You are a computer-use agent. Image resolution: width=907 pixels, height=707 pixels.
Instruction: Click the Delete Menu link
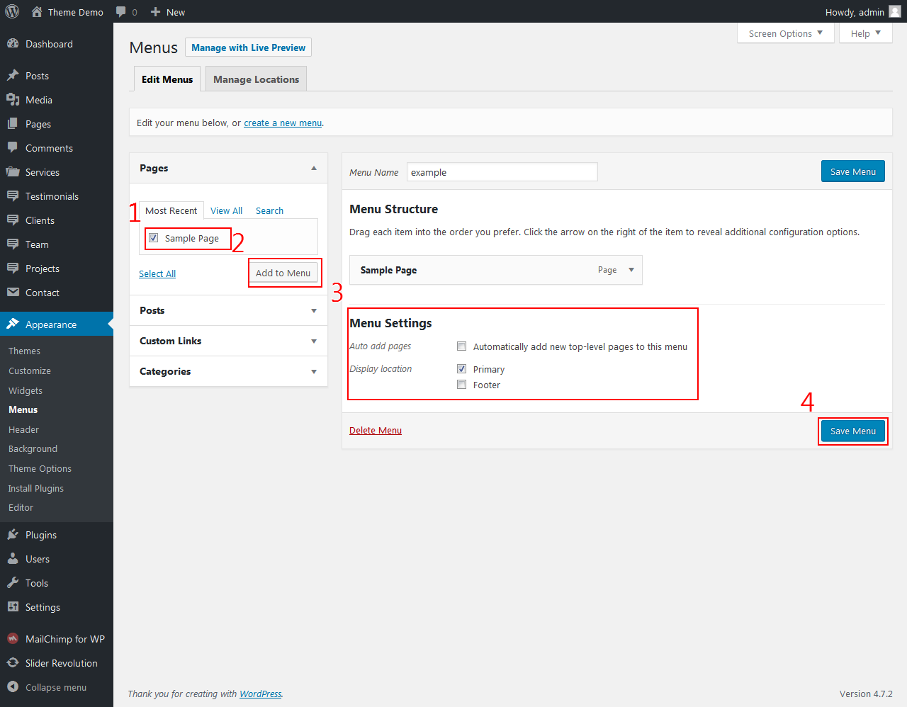click(376, 431)
